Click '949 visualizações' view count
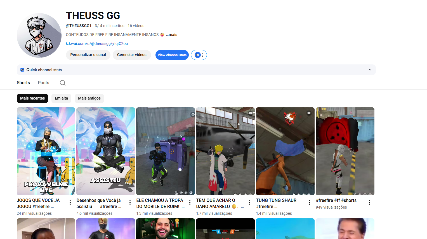Viewport: 427px width, 239px height. 331,207
